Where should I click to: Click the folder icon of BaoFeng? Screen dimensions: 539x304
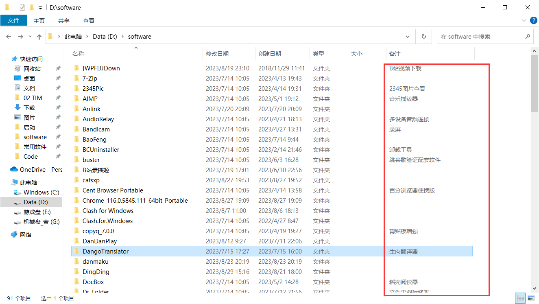pos(76,139)
